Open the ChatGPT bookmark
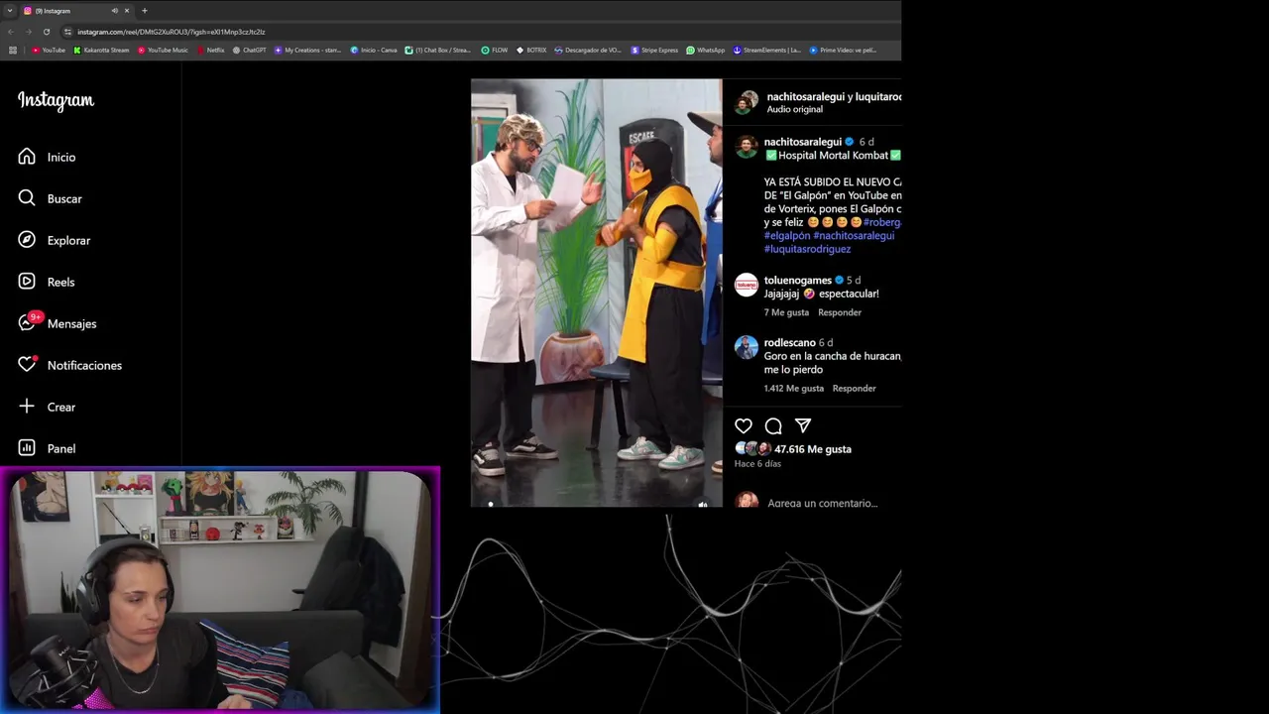The image size is (1269, 714). pyautogui.click(x=249, y=50)
